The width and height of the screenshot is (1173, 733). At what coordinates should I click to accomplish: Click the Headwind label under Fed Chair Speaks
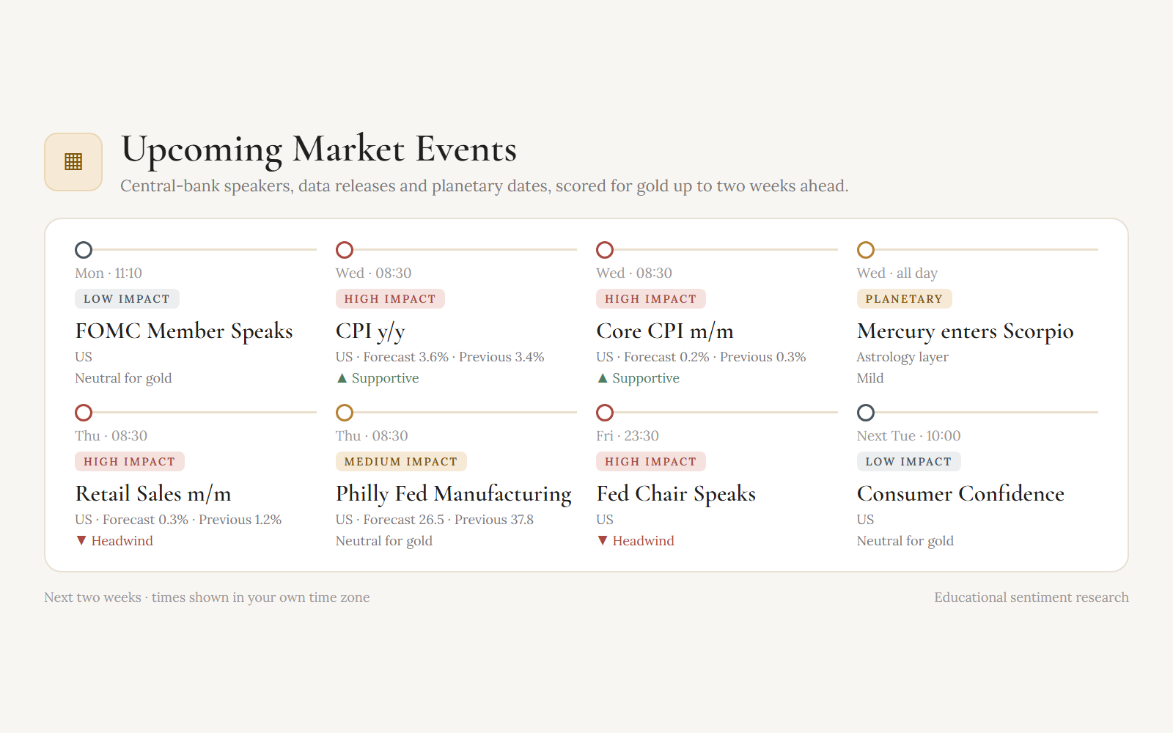point(636,541)
